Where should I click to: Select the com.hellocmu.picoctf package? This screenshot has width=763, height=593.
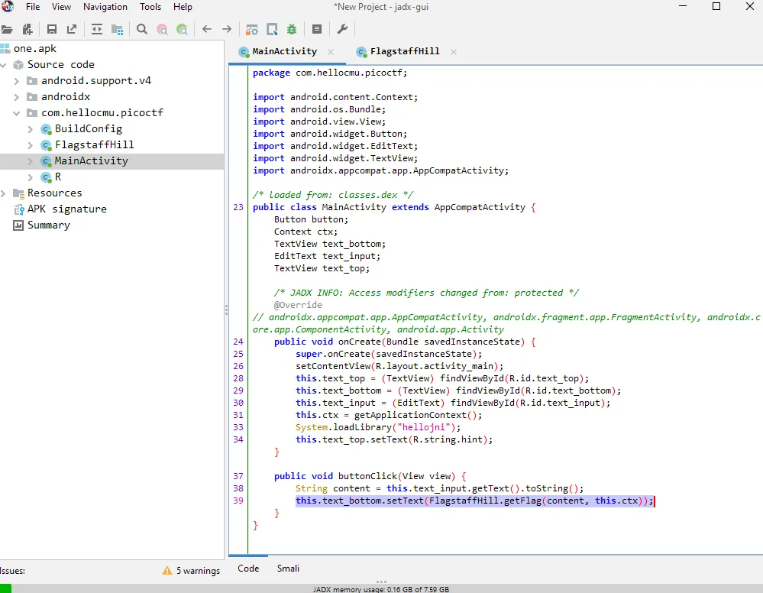pyautogui.click(x=102, y=113)
